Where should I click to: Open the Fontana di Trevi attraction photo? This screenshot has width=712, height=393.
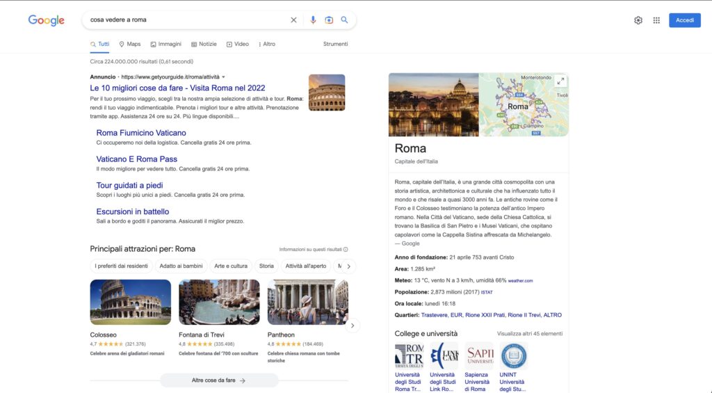pos(219,302)
